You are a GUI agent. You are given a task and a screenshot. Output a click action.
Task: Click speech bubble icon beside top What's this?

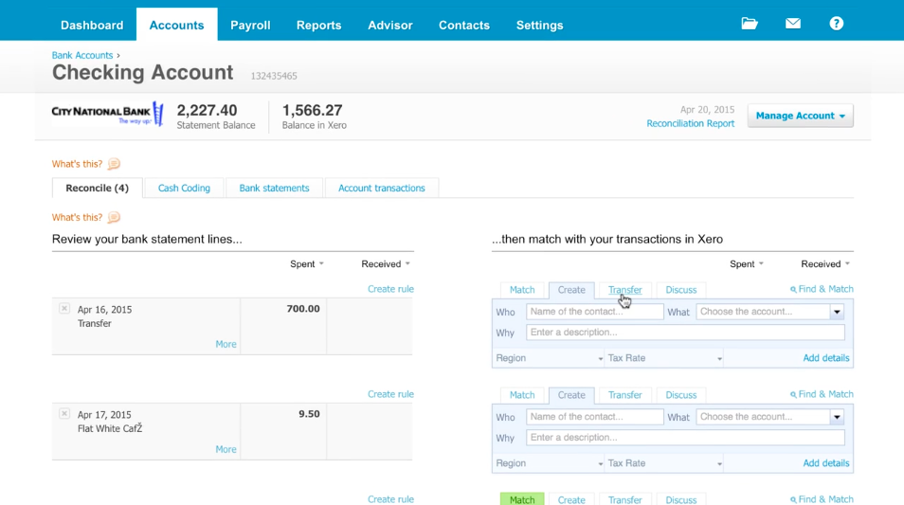[x=114, y=164]
